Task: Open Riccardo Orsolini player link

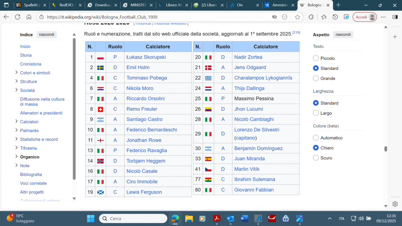Action: pyautogui.click(x=146, y=98)
